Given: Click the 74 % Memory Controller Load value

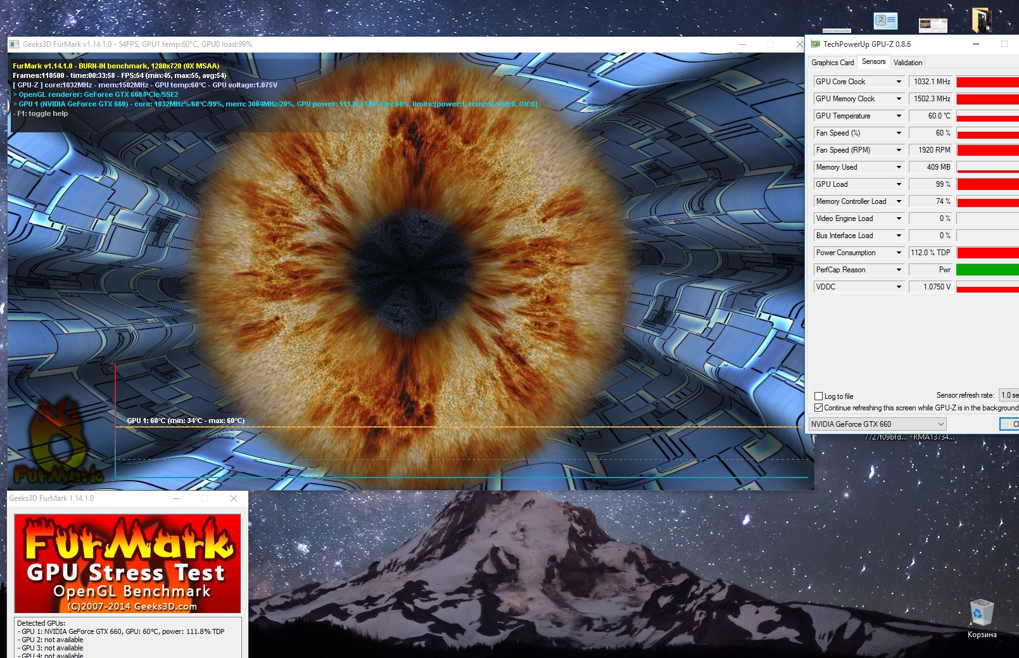Looking at the screenshot, I should 930,201.
